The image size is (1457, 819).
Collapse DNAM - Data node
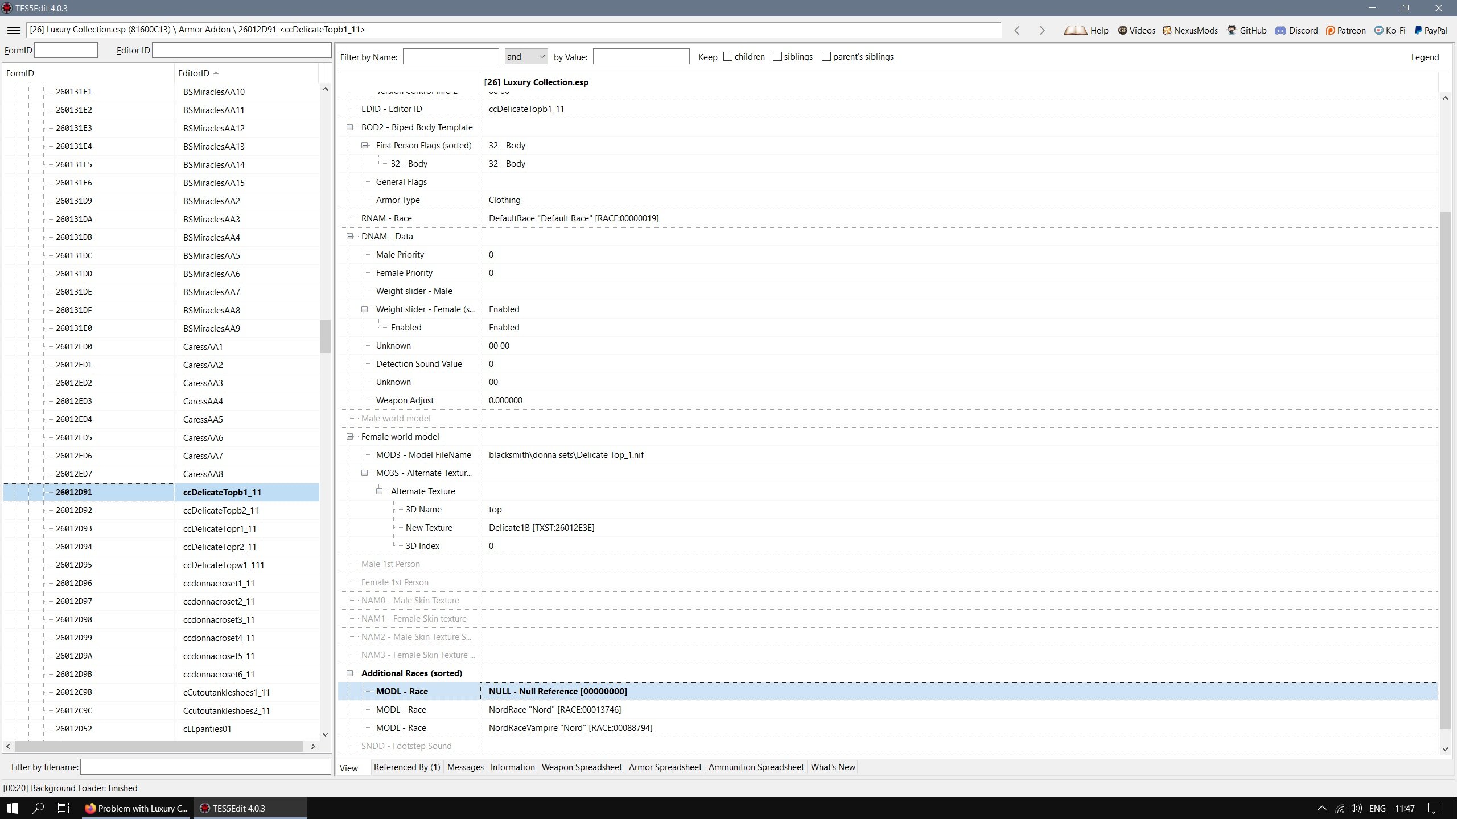click(x=350, y=237)
